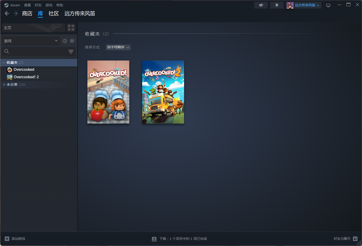The height and width of the screenshot is (246, 362).
Task: Open the 好友 menu
Action: coord(38,5)
